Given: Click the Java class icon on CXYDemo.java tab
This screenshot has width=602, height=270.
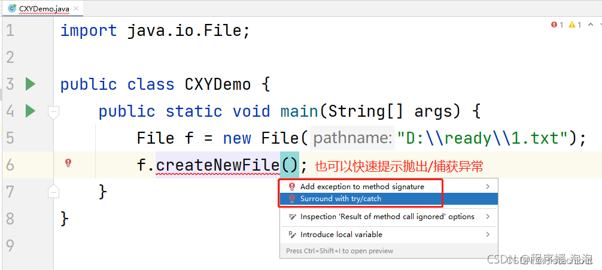Looking at the screenshot, I should (13, 8).
